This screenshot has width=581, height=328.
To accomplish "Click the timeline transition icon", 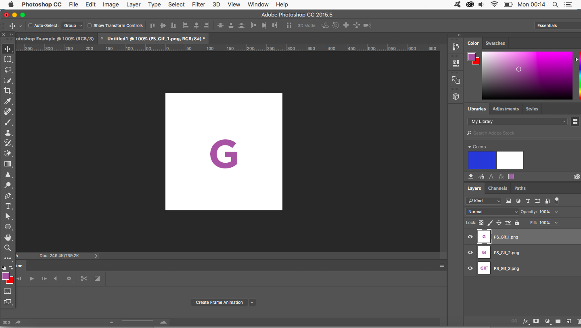I will coord(97,278).
